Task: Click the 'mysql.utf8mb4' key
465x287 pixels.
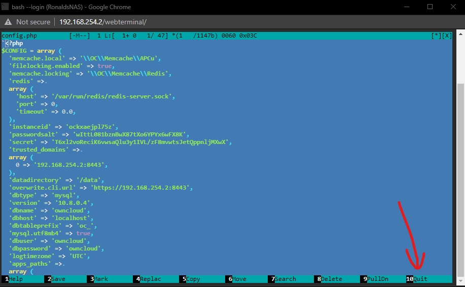Action: (35, 233)
